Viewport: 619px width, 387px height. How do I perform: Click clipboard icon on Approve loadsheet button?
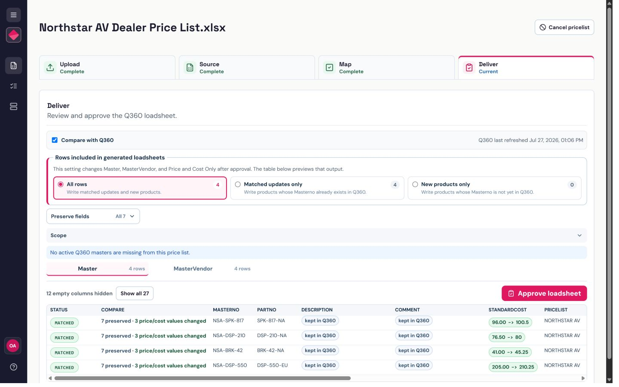[x=511, y=294]
